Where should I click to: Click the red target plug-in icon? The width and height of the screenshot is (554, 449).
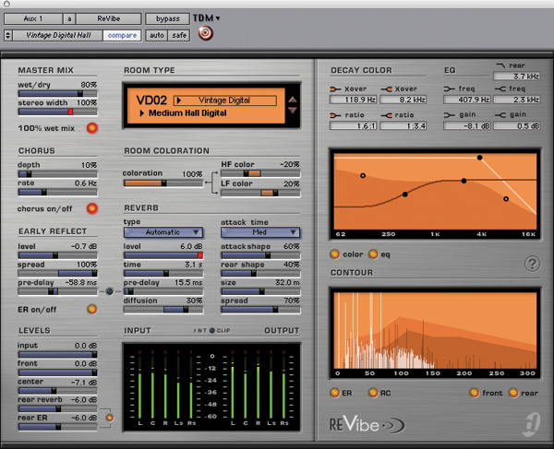tap(205, 33)
